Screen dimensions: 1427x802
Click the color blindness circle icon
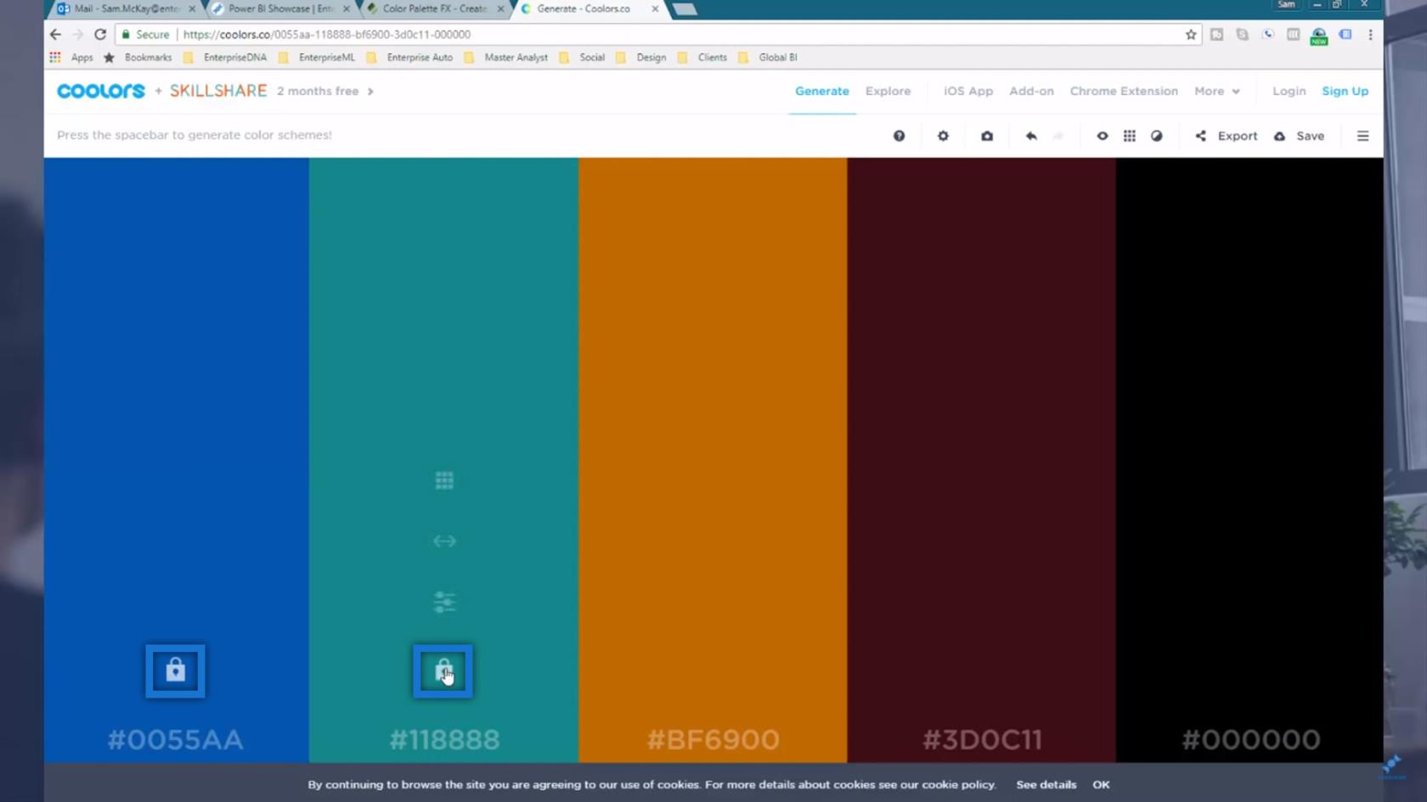pyautogui.click(x=1157, y=136)
